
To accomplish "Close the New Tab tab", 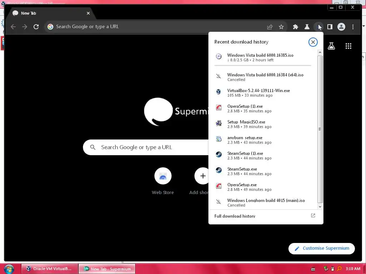I will tap(88, 13).
